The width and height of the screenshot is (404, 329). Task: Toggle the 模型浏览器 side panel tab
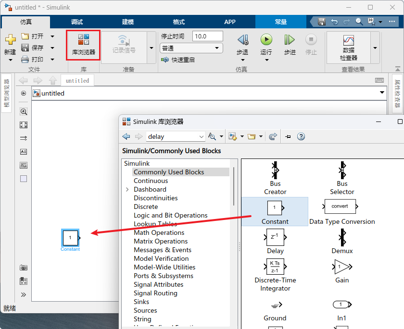point(6,93)
